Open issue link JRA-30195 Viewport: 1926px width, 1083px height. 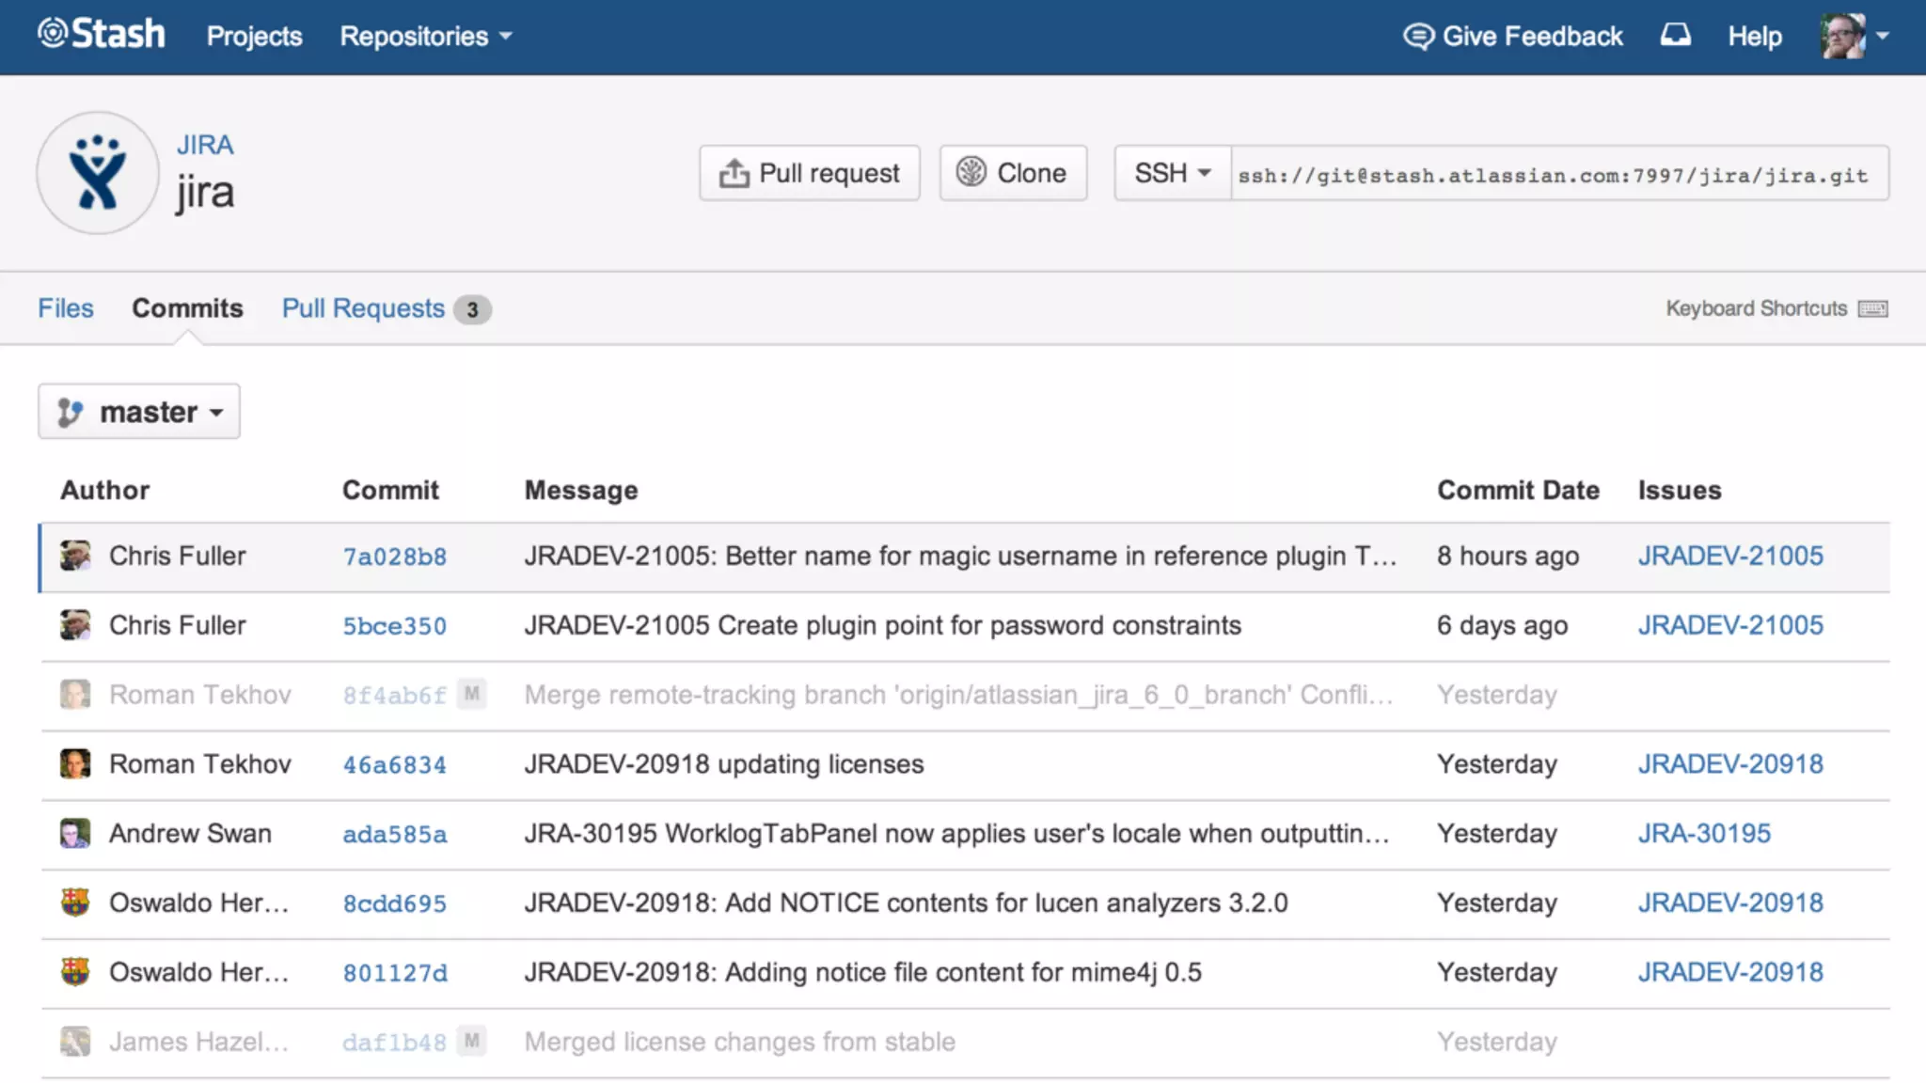click(1704, 833)
